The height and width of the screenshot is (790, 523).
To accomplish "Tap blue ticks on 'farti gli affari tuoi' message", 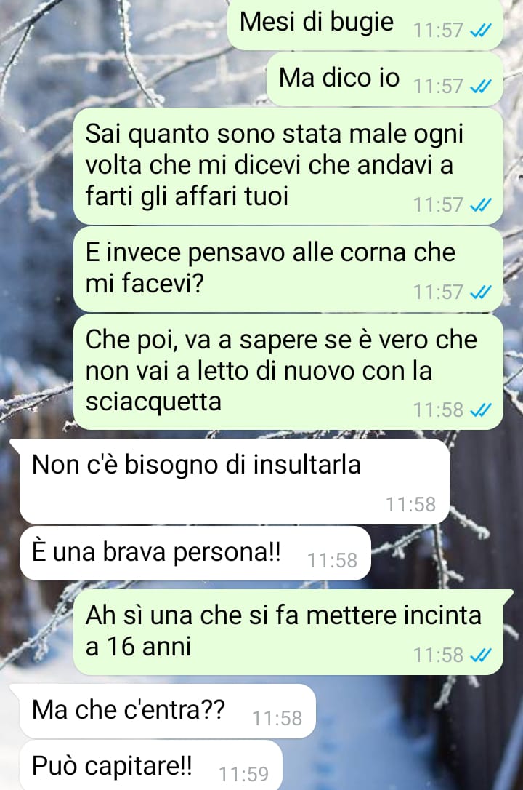I will 480,205.
